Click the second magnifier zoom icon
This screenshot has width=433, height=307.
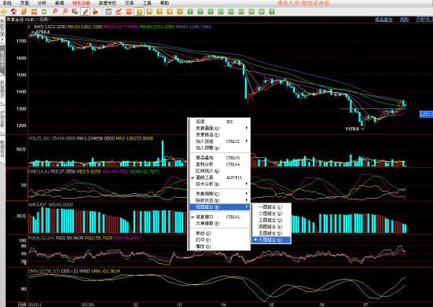(64, 12)
